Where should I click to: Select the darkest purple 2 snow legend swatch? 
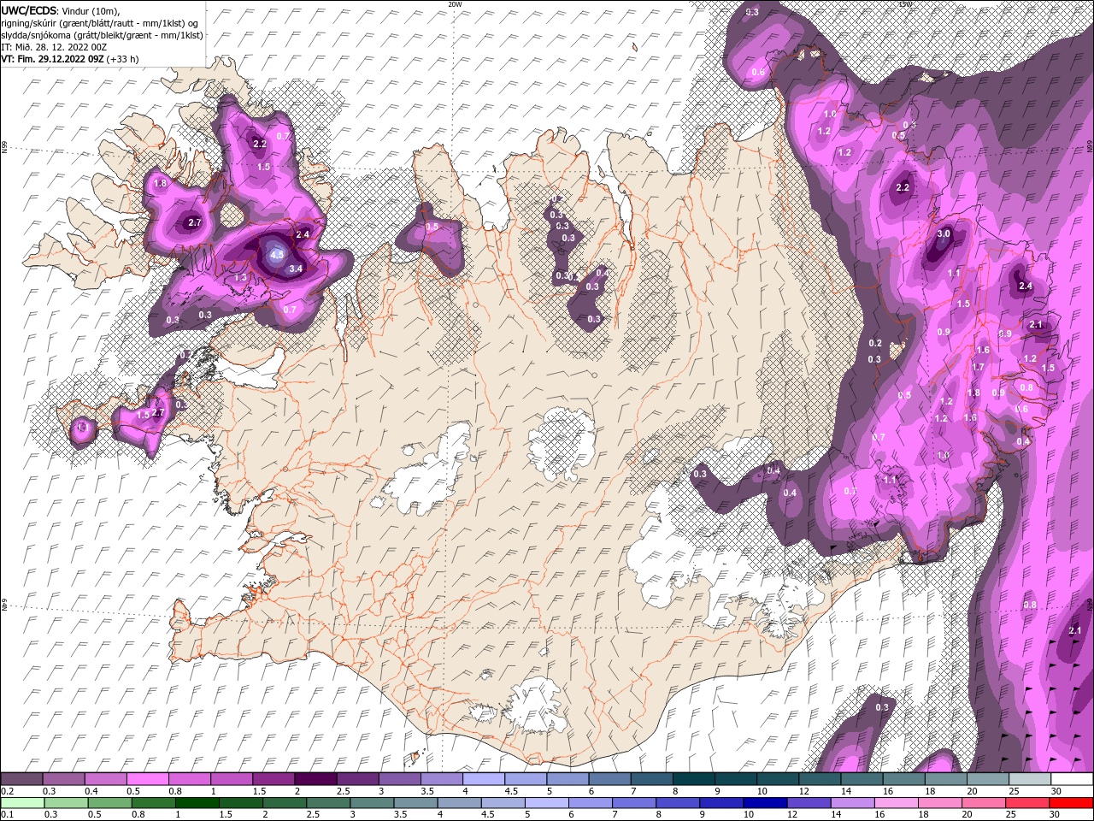coord(315,779)
